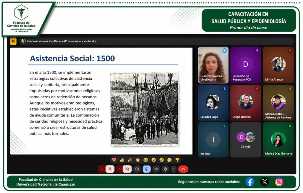
Task: Select the Diego Benitez participant tile
Action: pos(246,102)
